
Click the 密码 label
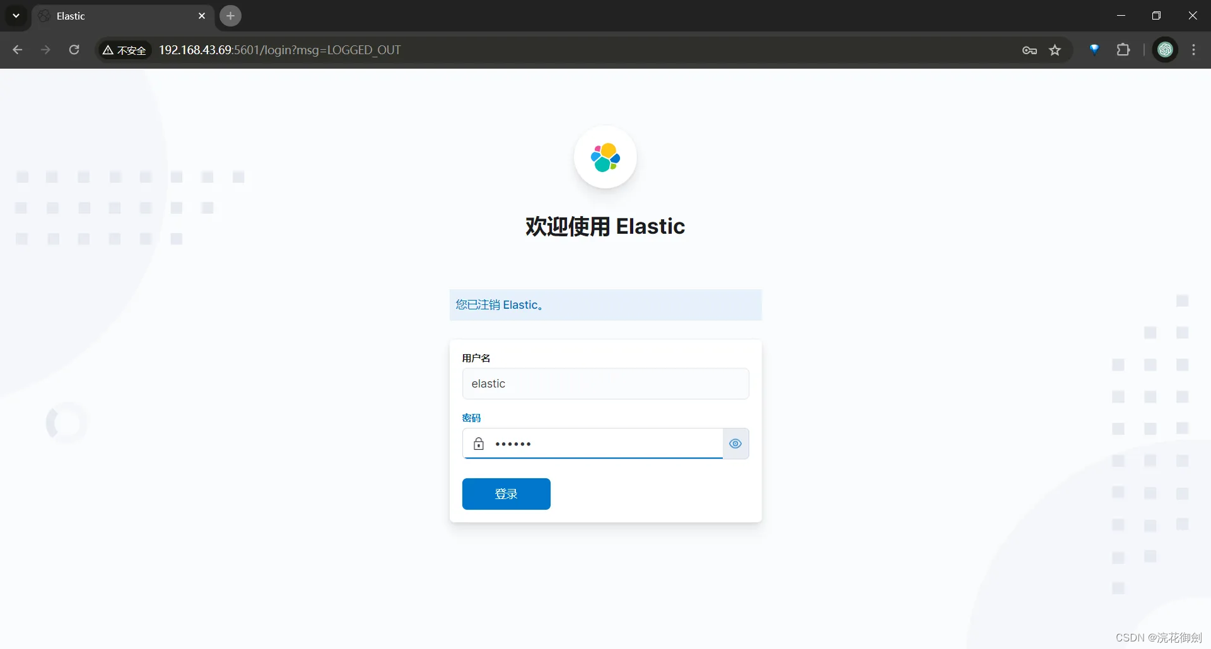tap(471, 418)
